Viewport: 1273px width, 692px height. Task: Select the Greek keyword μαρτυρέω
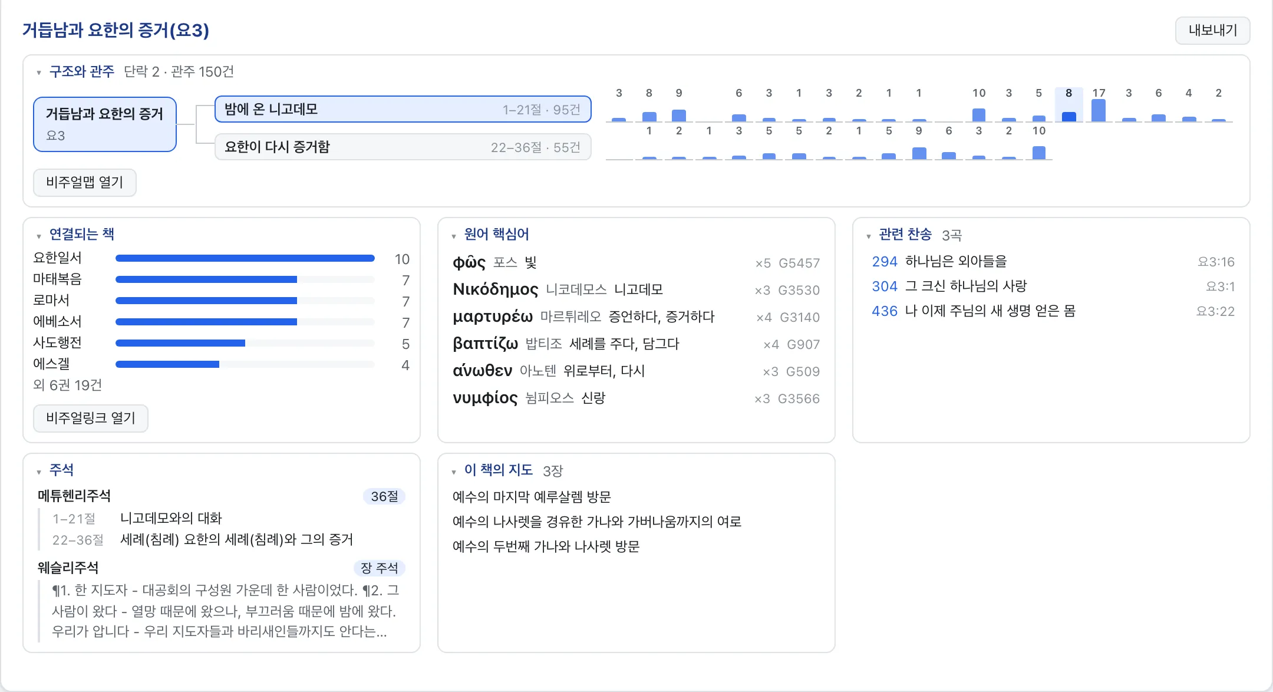(x=636, y=317)
